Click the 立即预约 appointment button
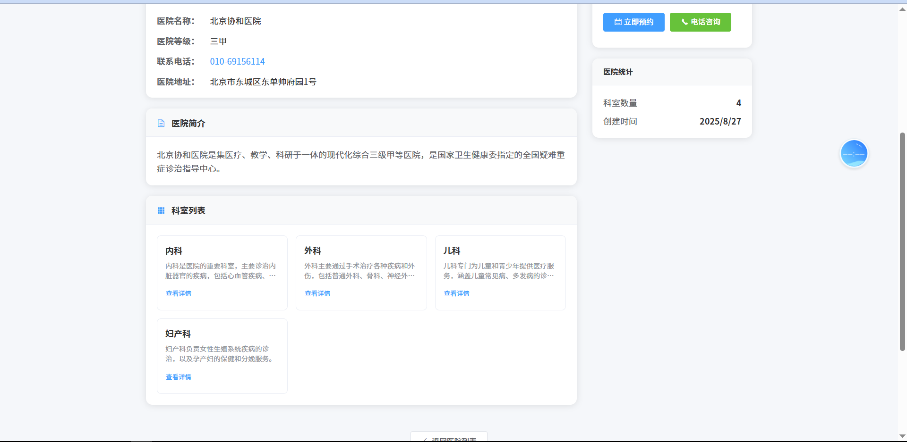The image size is (907, 442). click(633, 22)
